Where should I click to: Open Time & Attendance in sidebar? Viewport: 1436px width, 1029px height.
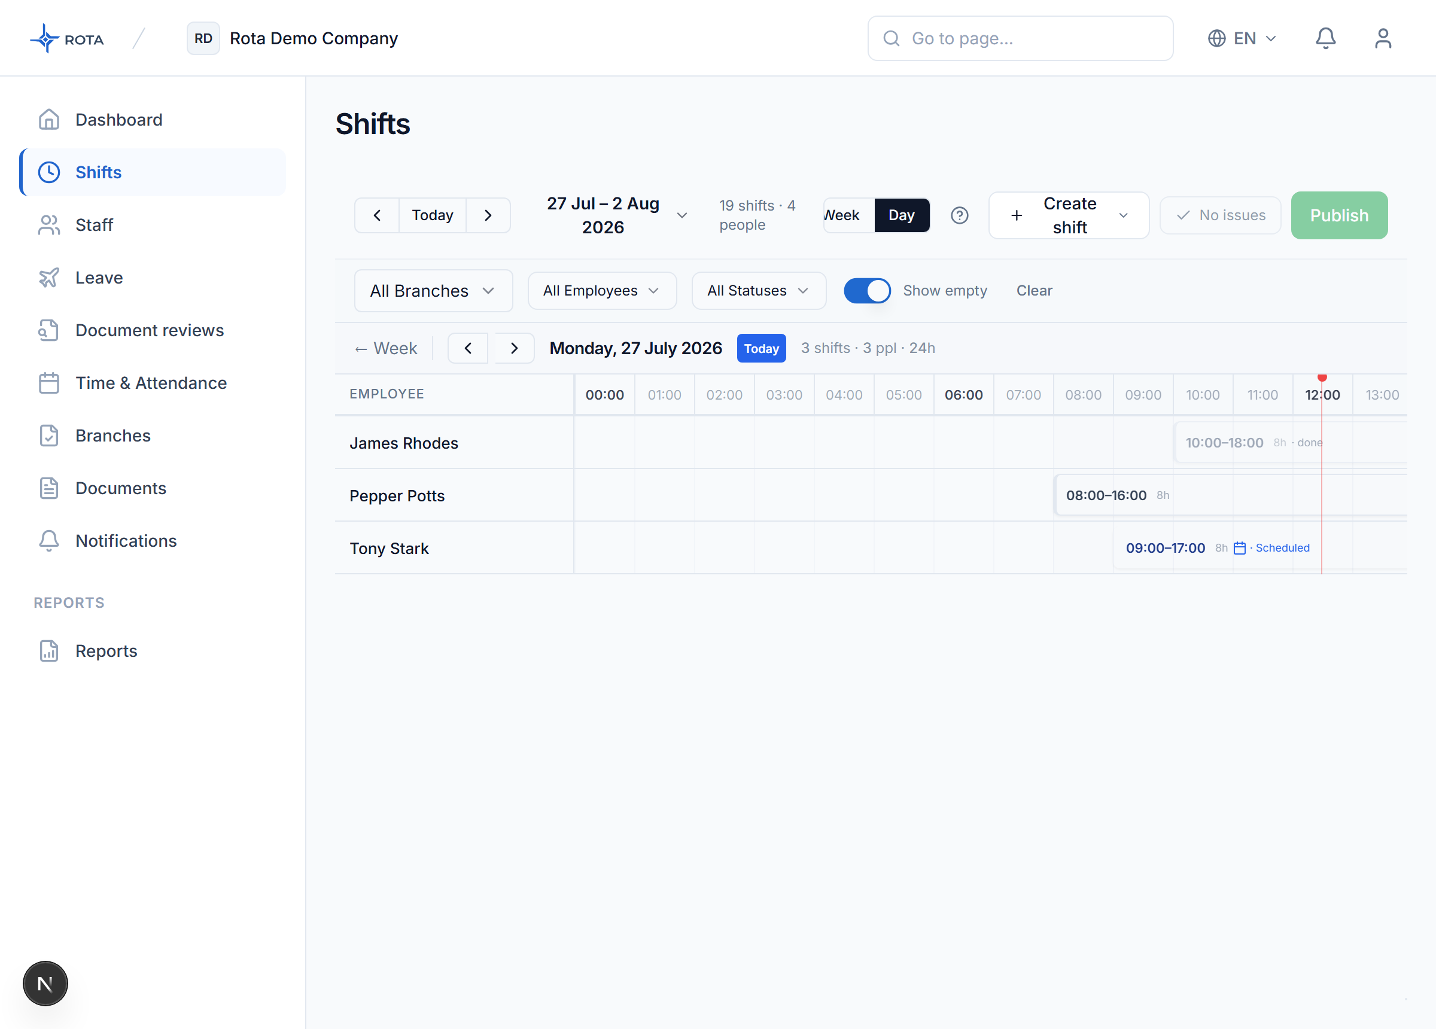tap(153, 382)
